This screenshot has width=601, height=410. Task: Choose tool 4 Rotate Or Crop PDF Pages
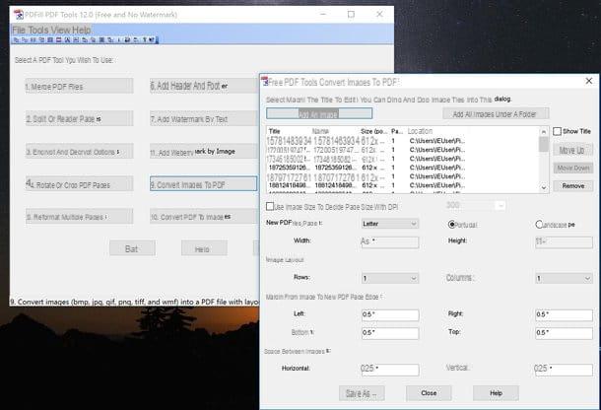[x=80, y=184]
